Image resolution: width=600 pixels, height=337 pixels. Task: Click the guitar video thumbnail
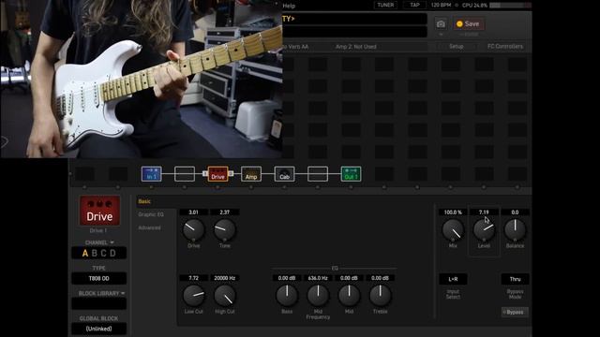pyautogui.click(x=142, y=79)
